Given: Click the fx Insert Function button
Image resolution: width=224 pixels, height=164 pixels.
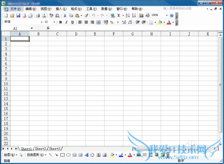Looking at the screenshot, I should point(48,28).
